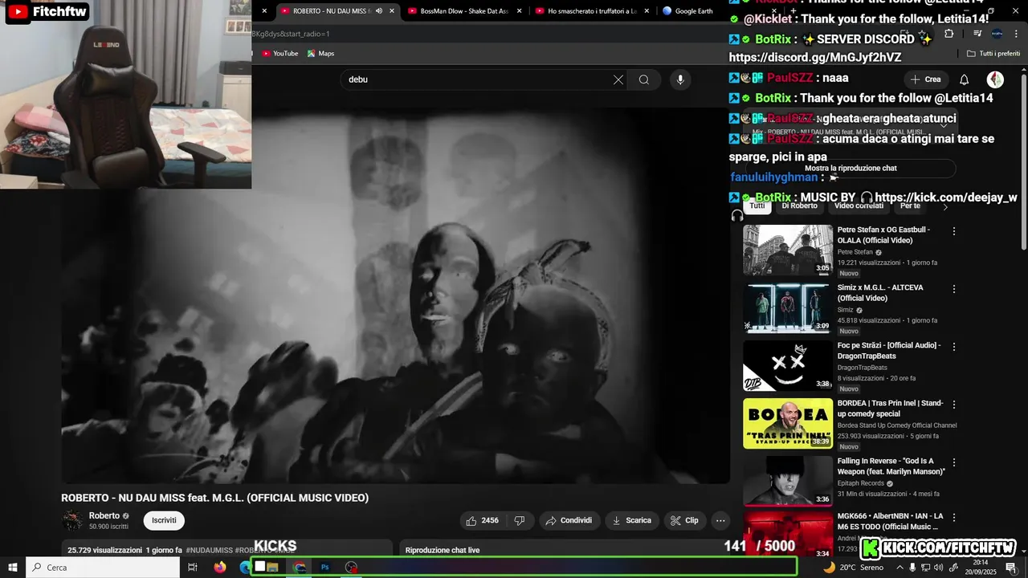Viewport: 1028px width, 578px height.
Task: Click the #NUDAUMISS hashtag
Action: coord(210,550)
